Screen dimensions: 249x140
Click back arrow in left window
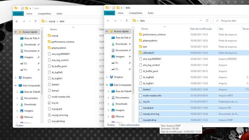click(x=17, y=21)
